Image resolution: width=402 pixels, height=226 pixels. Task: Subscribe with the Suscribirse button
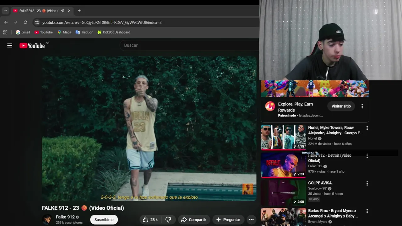coord(104,220)
